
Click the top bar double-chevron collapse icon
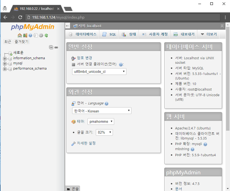[222, 26]
